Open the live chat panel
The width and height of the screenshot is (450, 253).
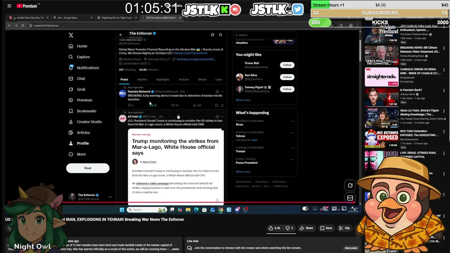coord(351,248)
